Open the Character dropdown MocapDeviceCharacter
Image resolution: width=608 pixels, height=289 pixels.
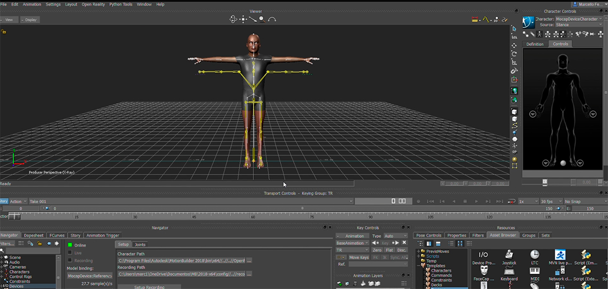[579, 19]
